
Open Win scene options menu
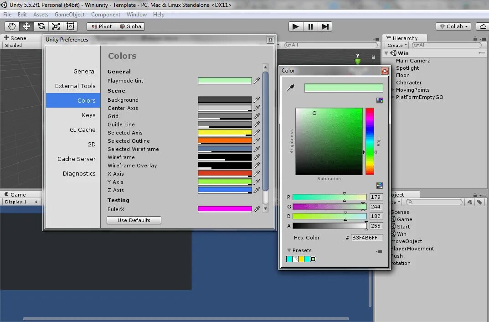pos(482,53)
